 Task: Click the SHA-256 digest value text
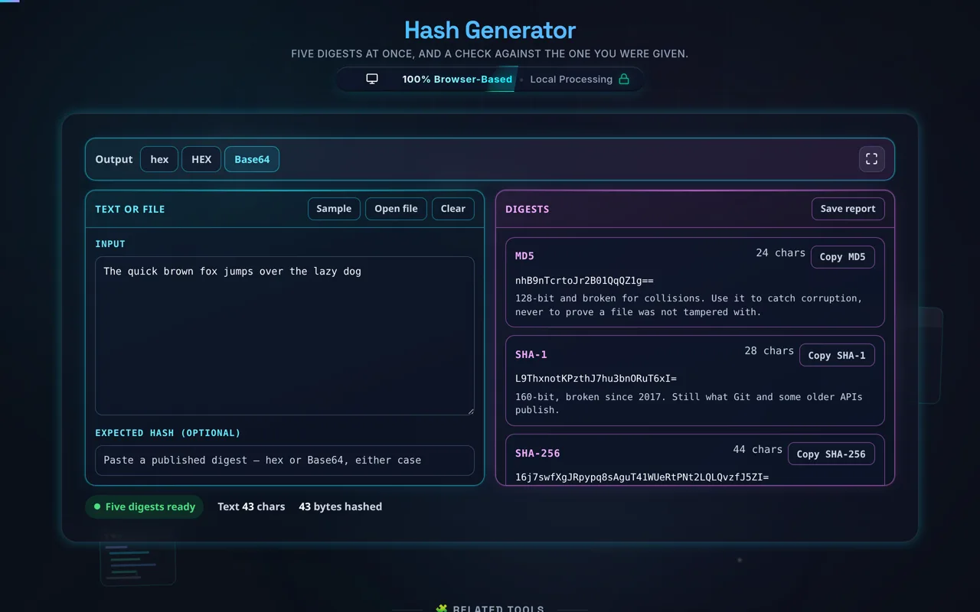tap(642, 477)
